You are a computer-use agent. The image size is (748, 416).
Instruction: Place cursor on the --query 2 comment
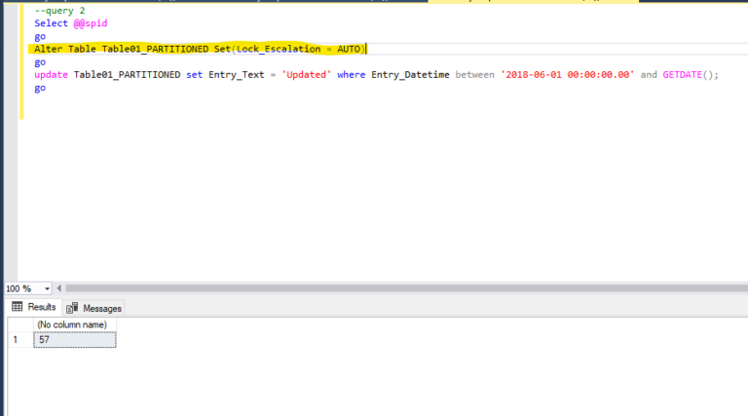pos(58,11)
